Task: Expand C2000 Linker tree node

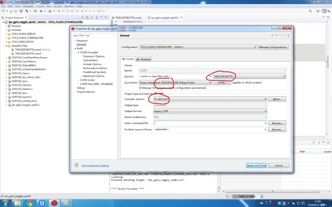Action: click(78, 80)
